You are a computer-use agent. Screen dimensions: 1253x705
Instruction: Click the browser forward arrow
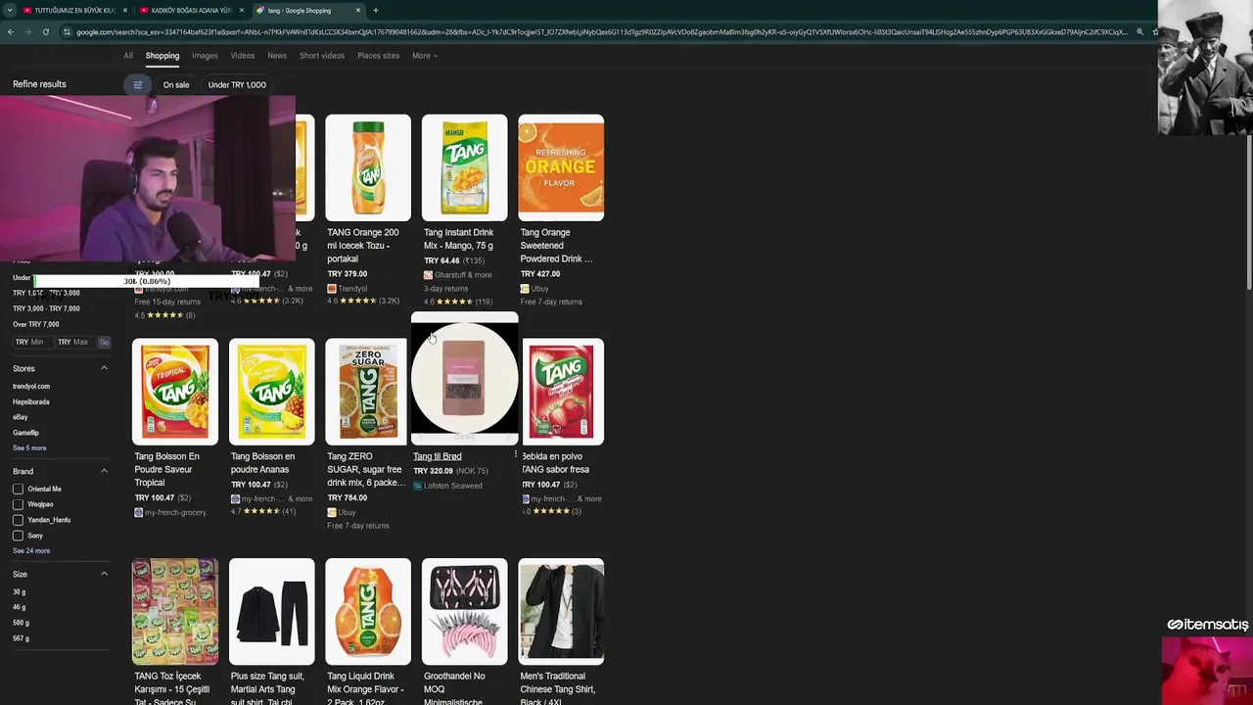point(27,32)
